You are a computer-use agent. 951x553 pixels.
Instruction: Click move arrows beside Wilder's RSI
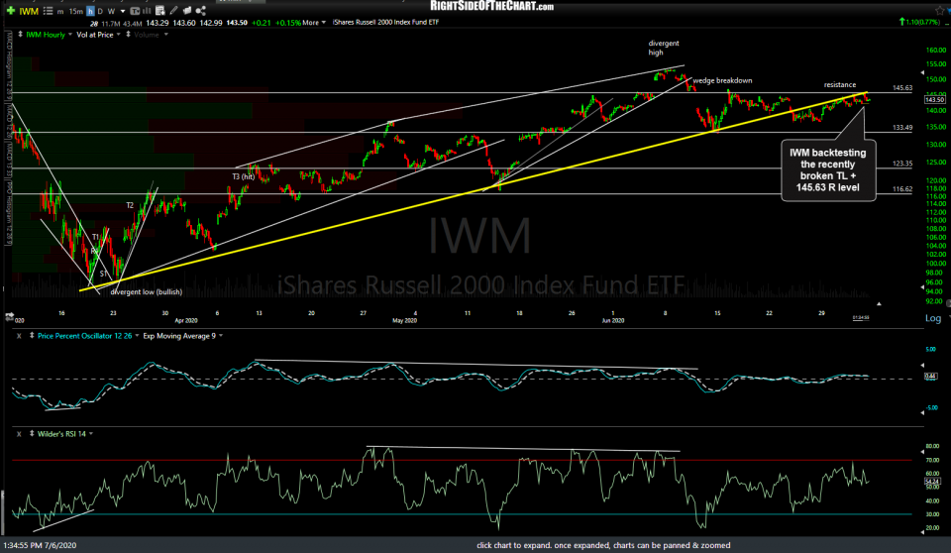31,434
